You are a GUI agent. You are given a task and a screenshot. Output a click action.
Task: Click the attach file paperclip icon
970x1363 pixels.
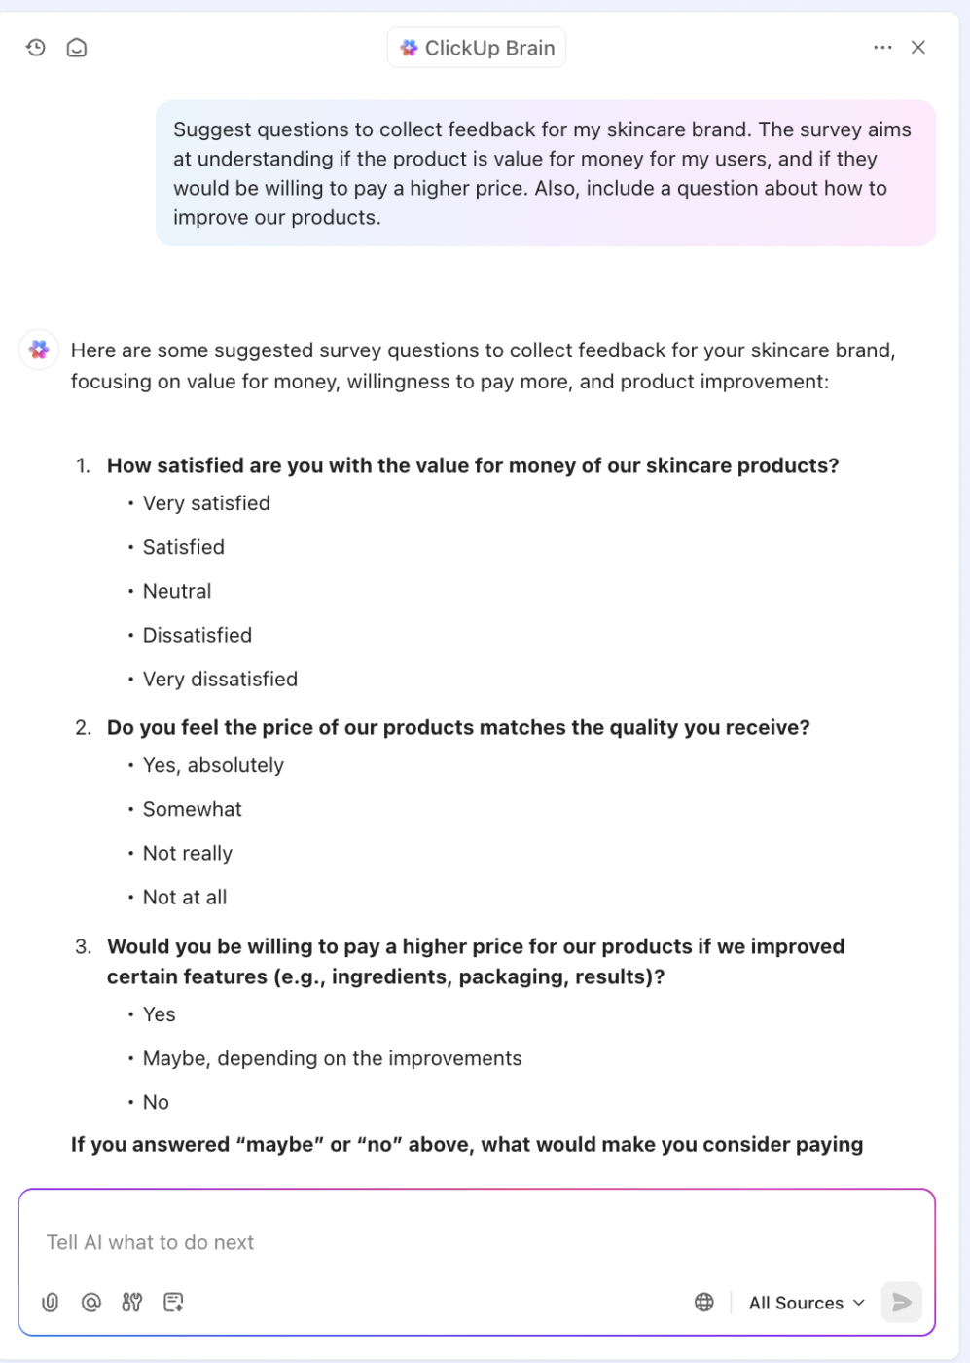pyautogui.click(x=51, y=1303)
